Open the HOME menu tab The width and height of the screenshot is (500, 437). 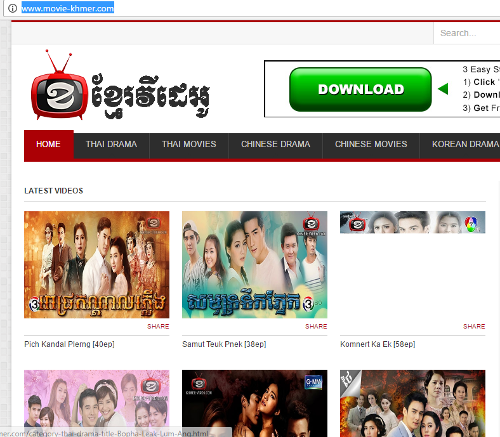pos(48,145)
